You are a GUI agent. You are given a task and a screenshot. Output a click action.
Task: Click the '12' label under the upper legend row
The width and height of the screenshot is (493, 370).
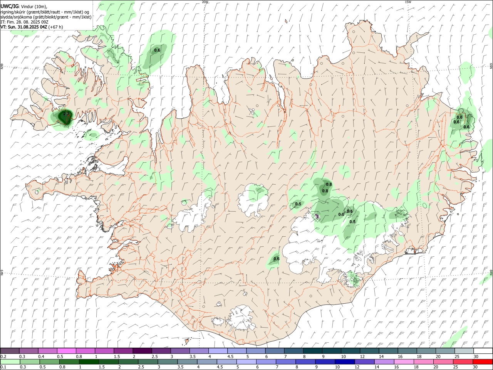[362, 357]
